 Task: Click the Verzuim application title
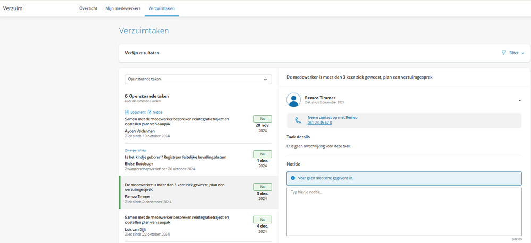coord(12,8)
